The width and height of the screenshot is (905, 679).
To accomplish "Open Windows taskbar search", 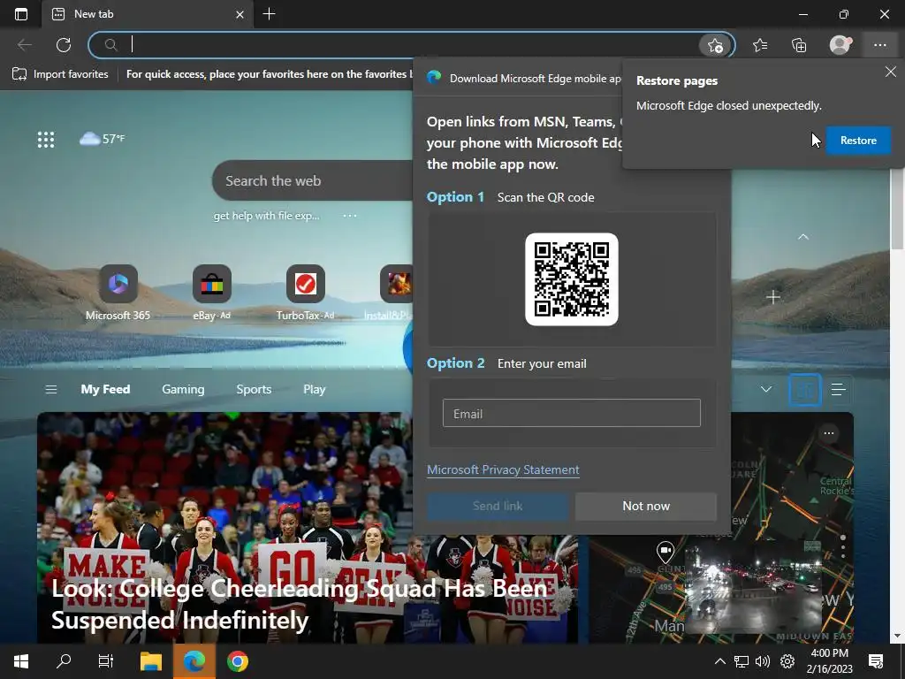I will 64,661.
